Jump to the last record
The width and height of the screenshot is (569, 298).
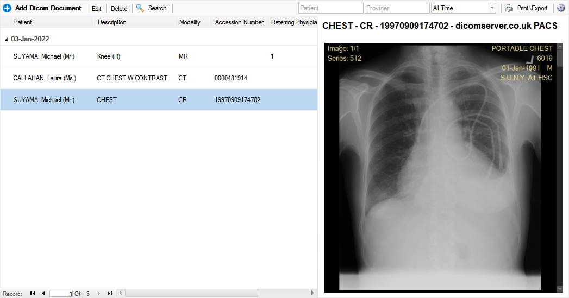[x=110, y=294]
